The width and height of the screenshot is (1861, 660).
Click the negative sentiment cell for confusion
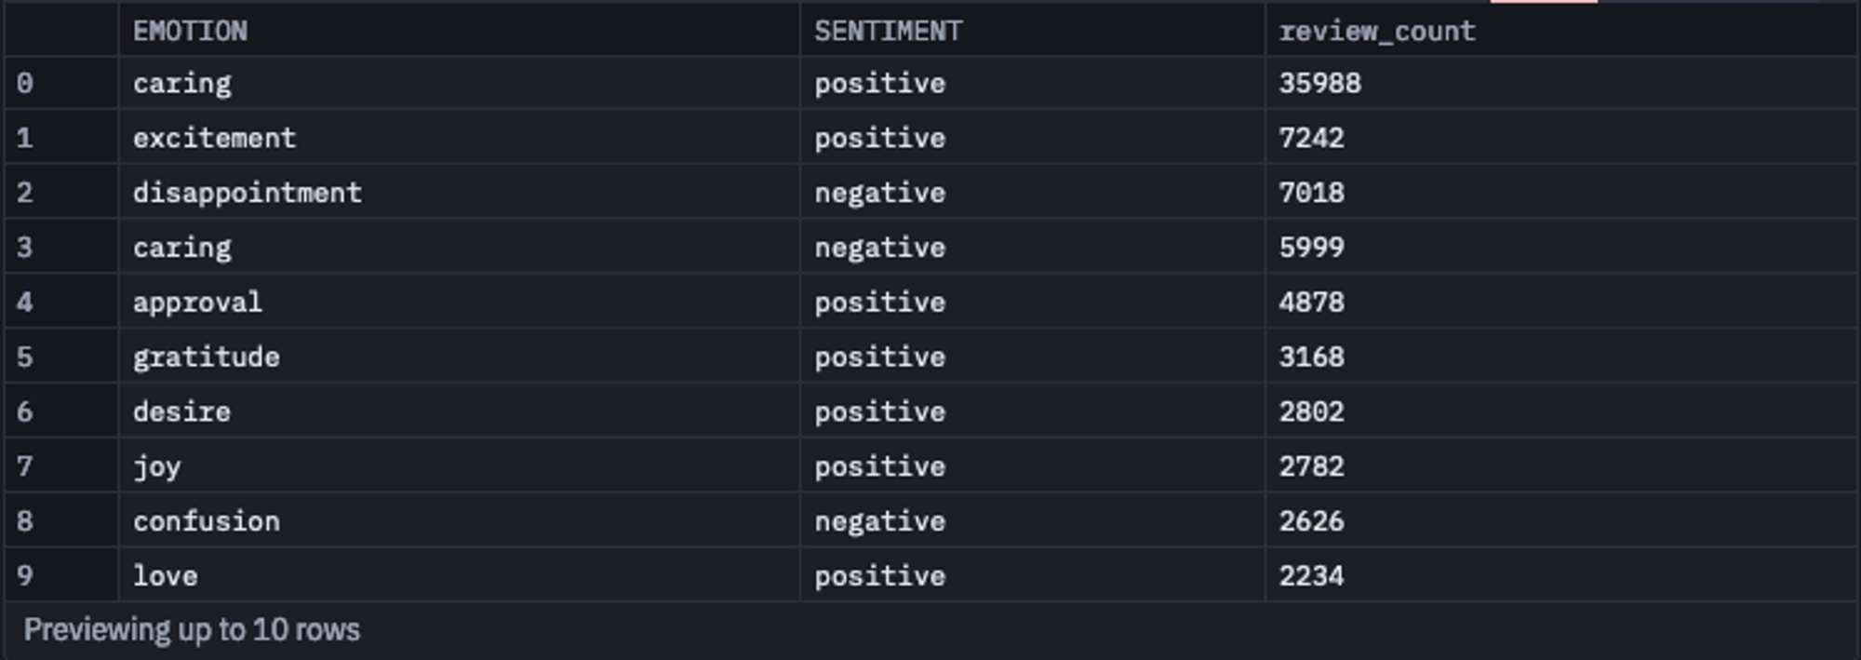point(1032,521)
